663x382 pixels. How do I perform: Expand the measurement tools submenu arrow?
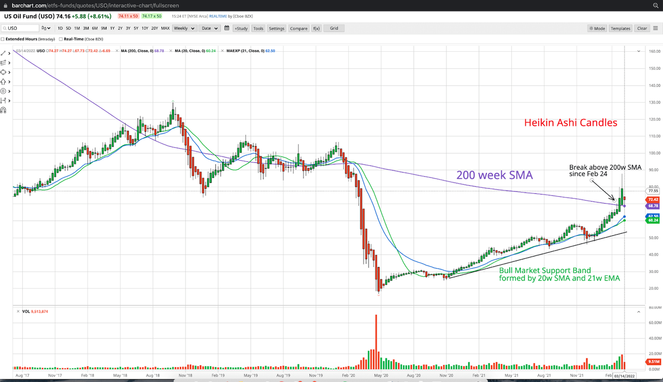tap(9, 100)
